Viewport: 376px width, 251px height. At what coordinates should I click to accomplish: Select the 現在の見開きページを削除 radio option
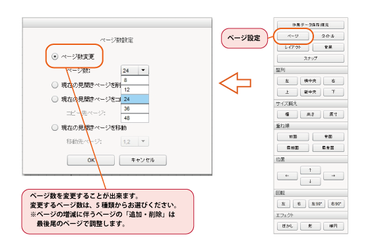click(55, 85)
